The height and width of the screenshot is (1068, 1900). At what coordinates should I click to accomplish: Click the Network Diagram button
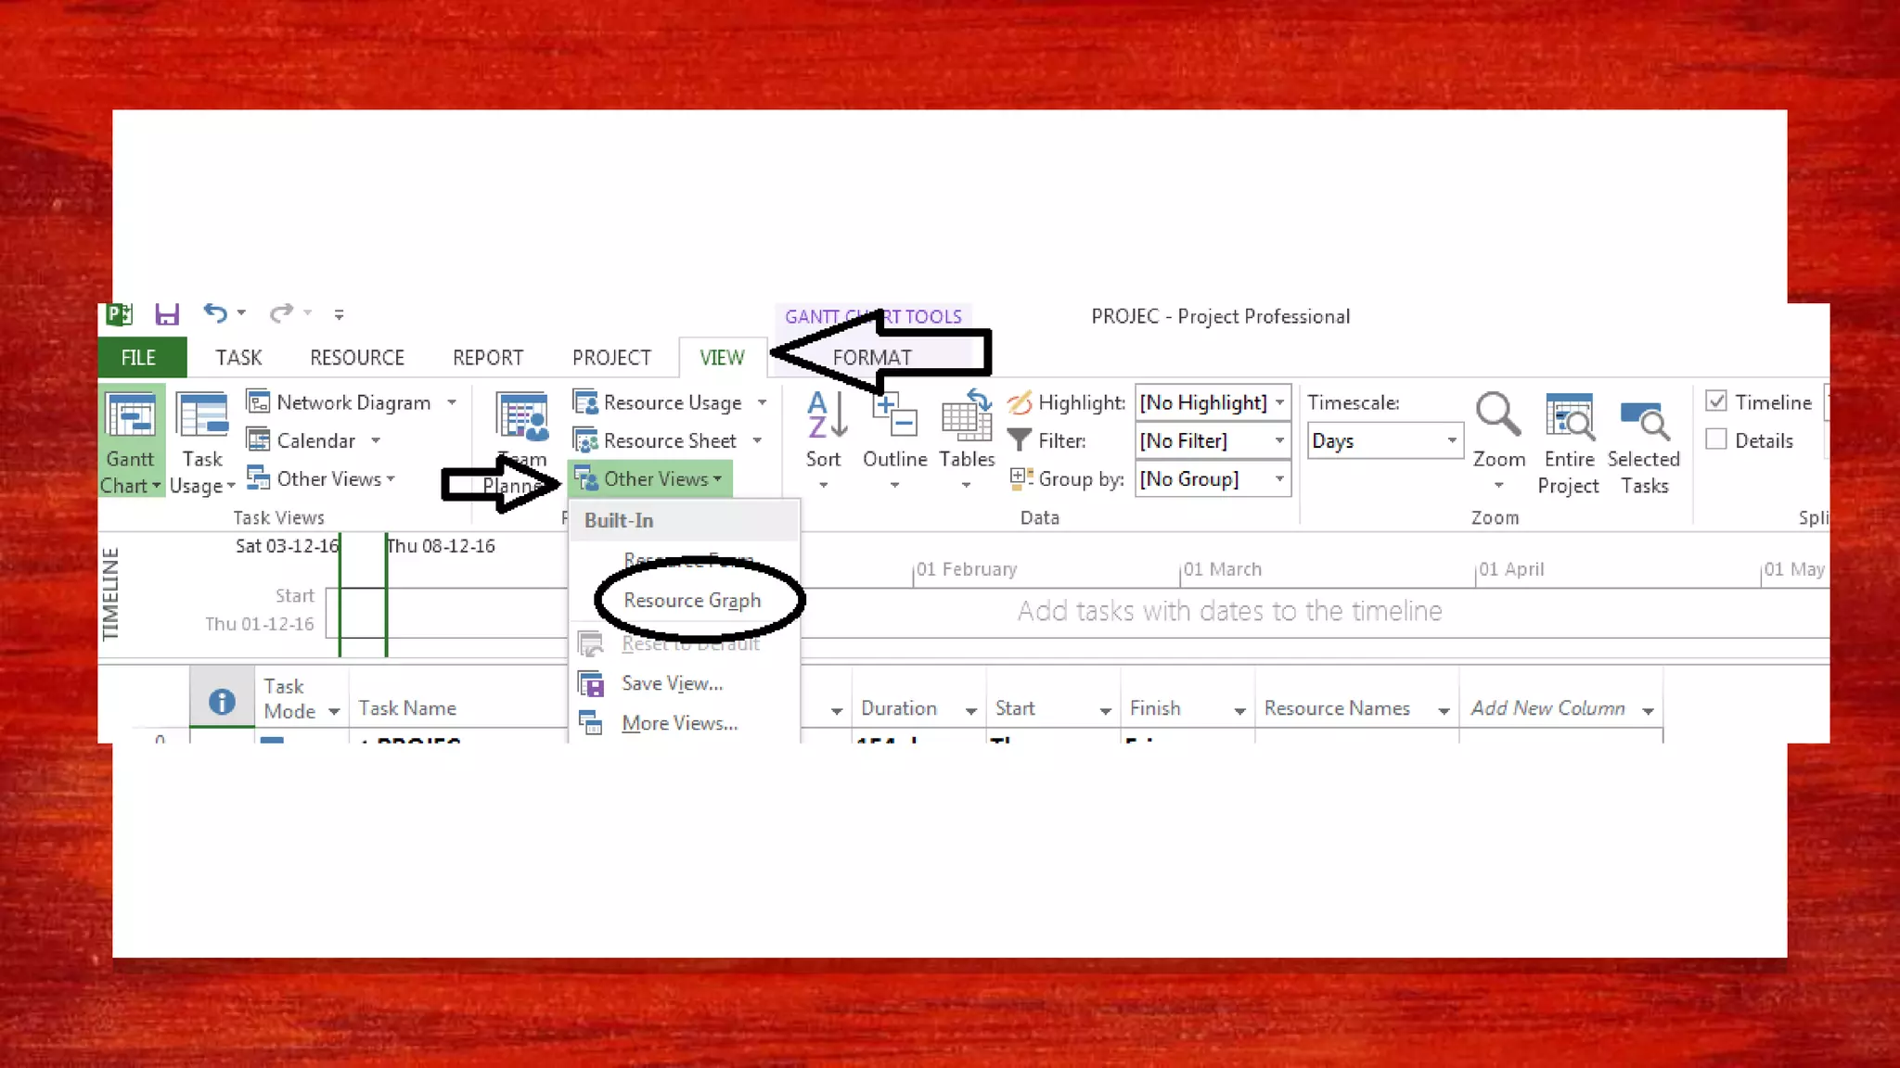click(353, 402)
